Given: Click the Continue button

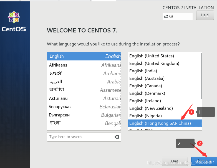Looking at the screenshot, I should coord(204,161).
